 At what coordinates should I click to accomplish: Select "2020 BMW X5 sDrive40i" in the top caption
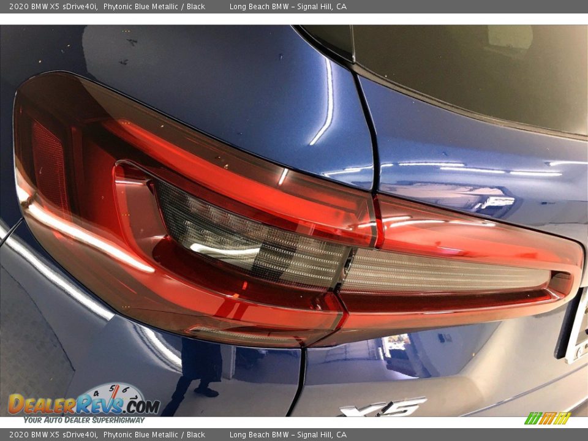pos(54,6)
